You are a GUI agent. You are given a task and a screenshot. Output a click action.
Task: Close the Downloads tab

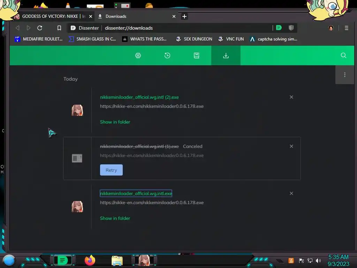[174, 16]
